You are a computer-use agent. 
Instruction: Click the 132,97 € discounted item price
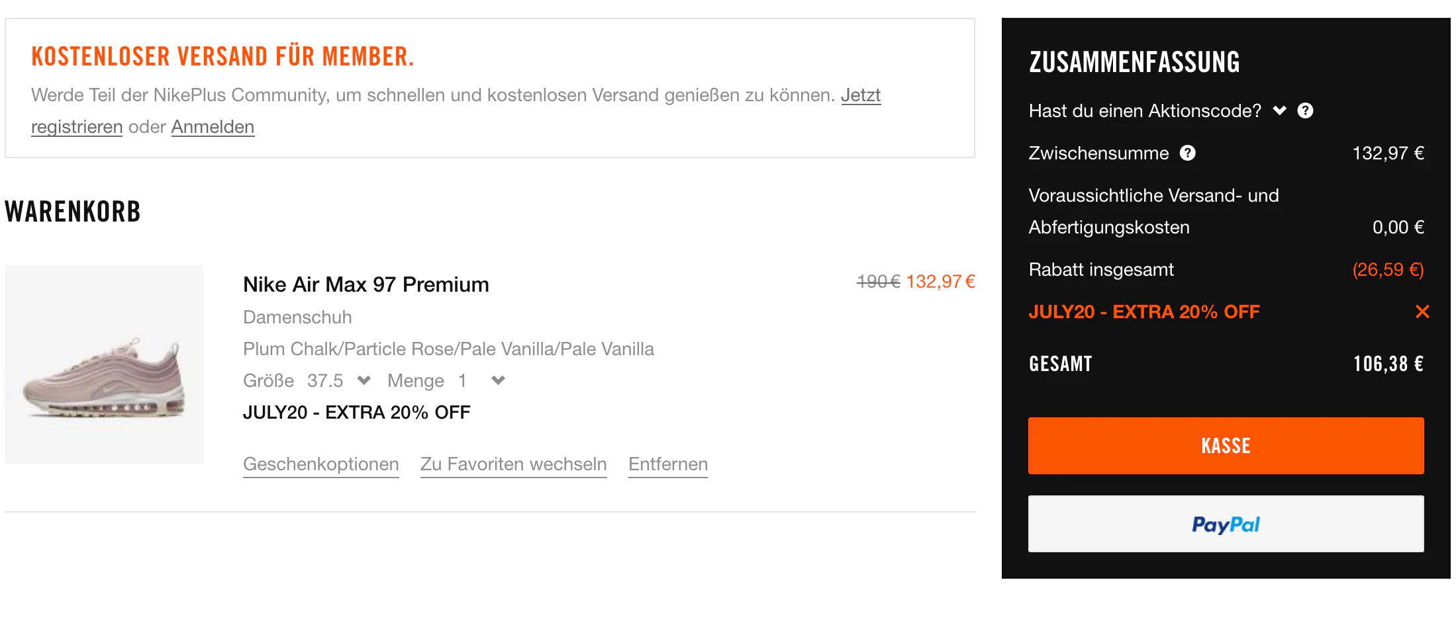click(x=940, y=282)
